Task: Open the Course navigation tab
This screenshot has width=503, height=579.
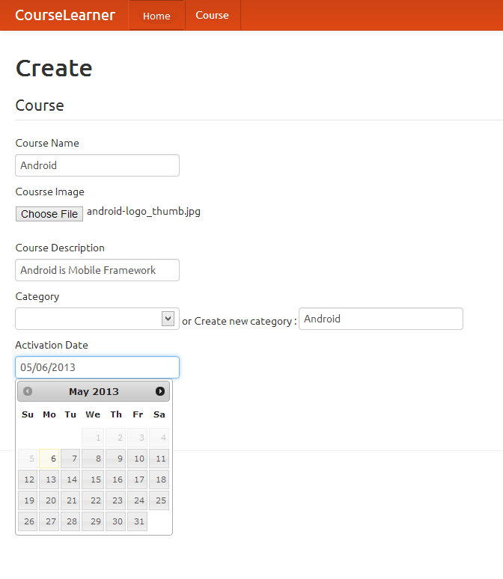Action: (212, 15)
